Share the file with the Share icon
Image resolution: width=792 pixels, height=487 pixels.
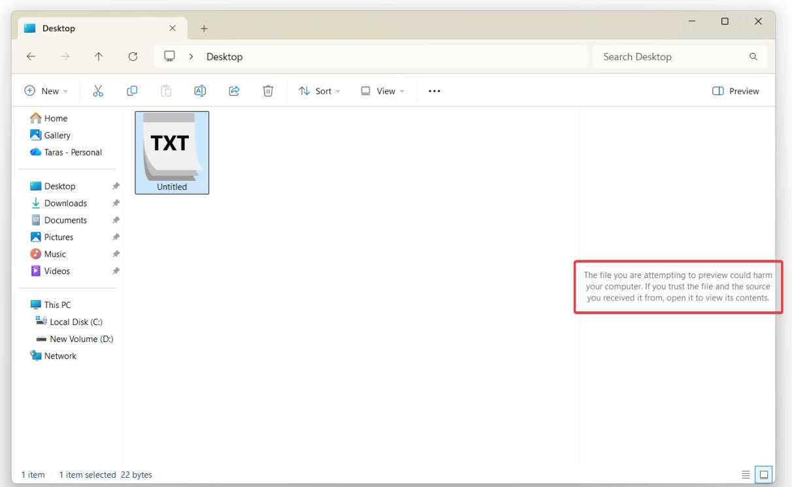234,91
